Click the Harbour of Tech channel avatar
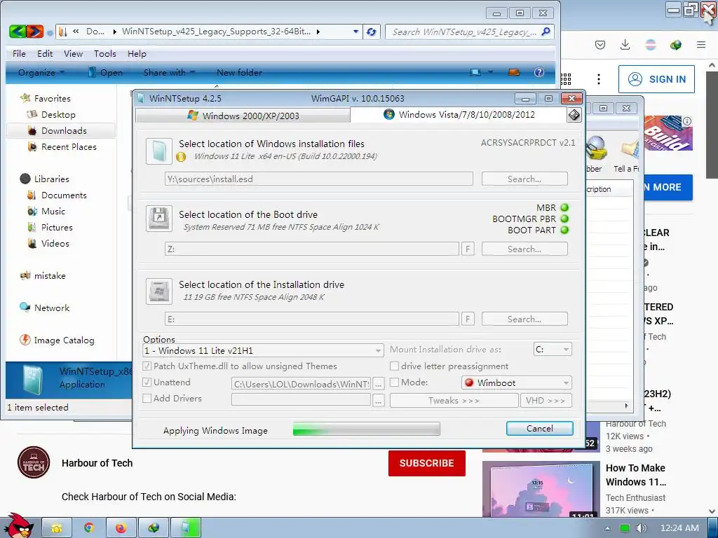This screenshot has height=538, width=718. coord(34,462)
